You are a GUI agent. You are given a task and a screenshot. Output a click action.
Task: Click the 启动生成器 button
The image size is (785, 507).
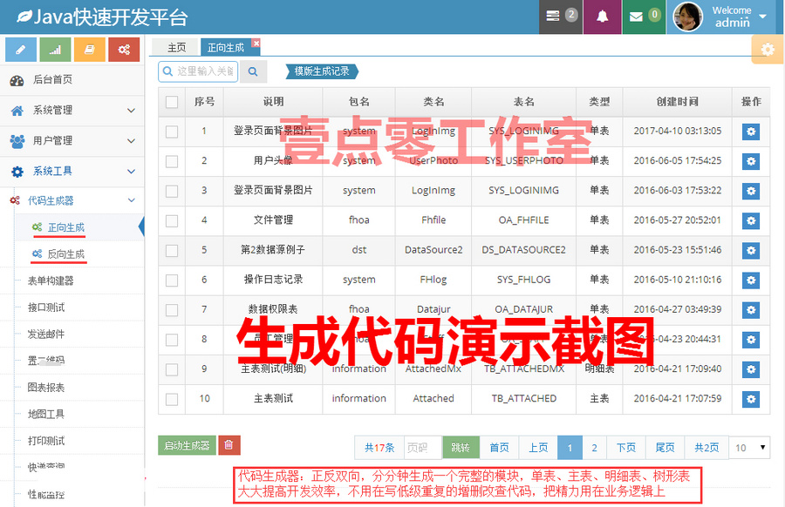click(x=186, y=445)
